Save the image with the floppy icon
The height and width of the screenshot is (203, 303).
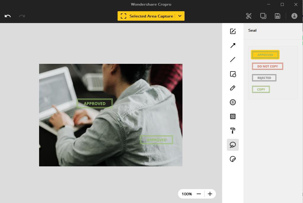click(x=278, y=16)
